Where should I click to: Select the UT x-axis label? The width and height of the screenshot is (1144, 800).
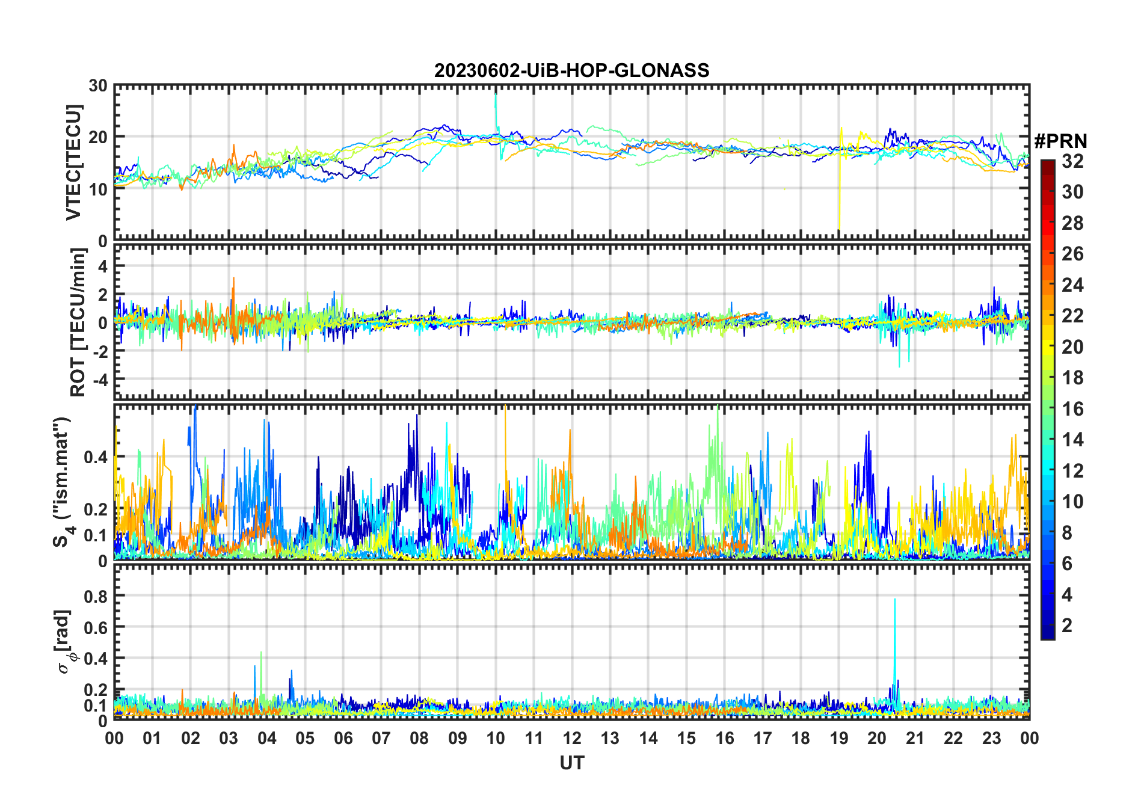(x=572, y=763)
